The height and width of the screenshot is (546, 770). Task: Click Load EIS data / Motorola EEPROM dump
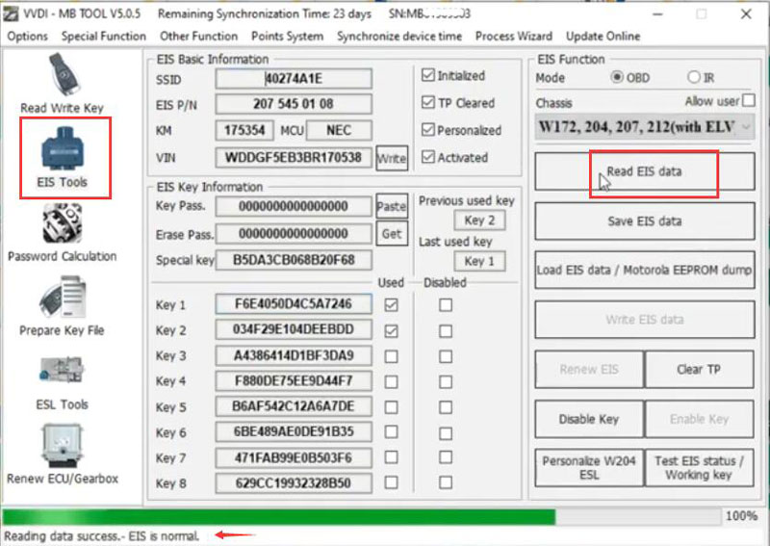pyautogui.click(x=644, y=270)
